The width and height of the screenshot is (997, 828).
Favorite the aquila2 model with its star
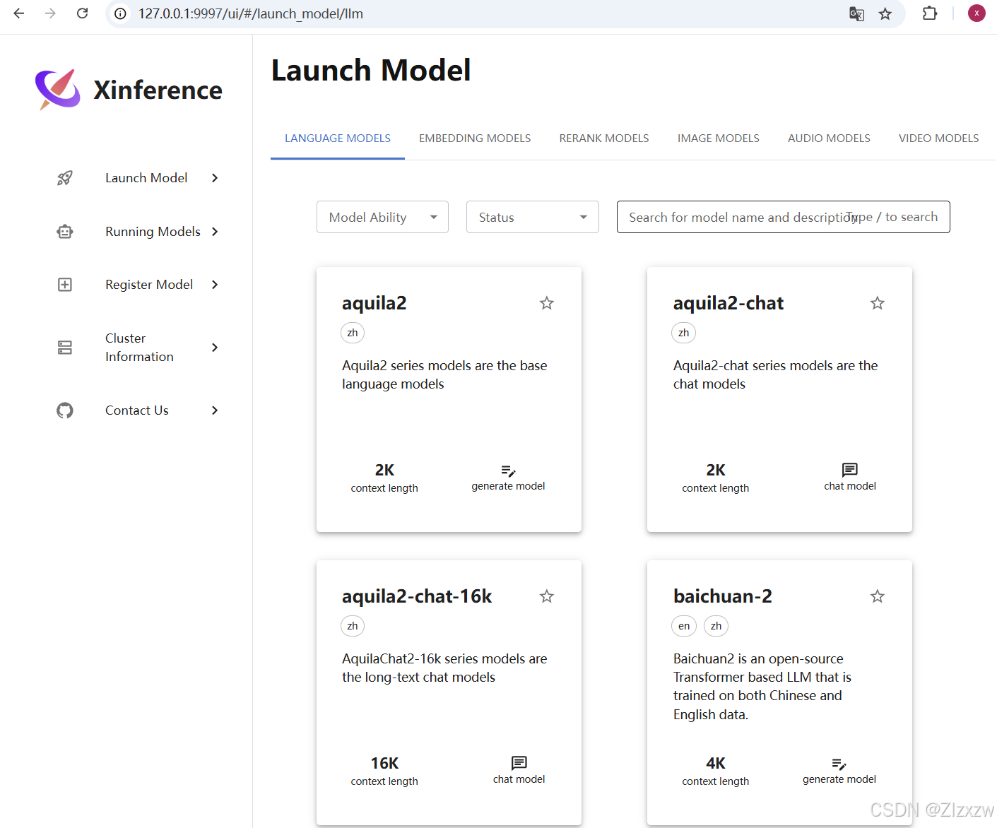(547, 303)
